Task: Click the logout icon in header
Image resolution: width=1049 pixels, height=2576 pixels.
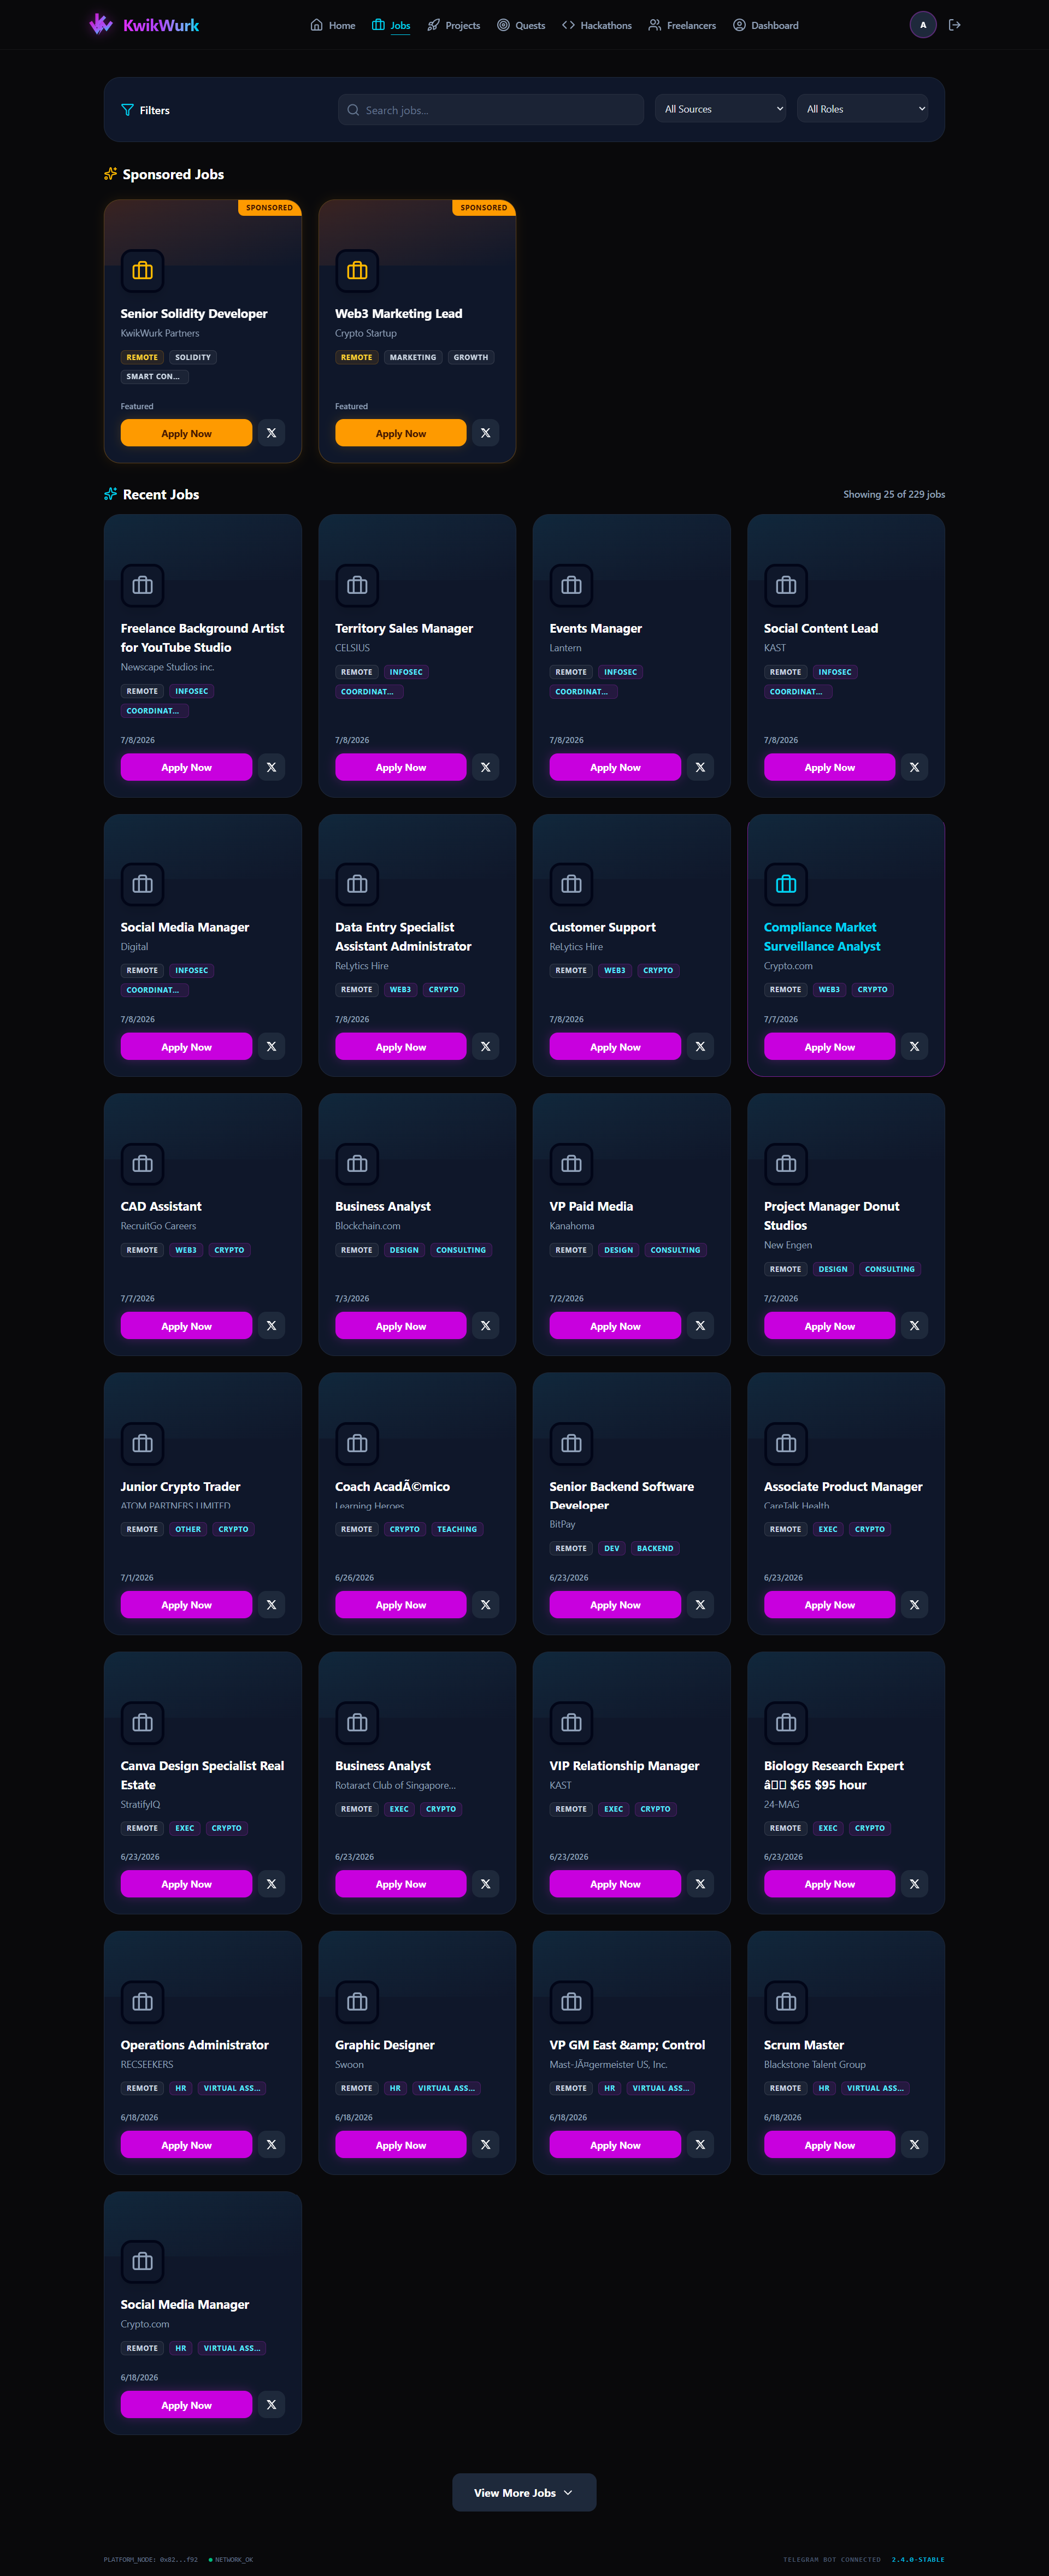Action: coord(954,25)
